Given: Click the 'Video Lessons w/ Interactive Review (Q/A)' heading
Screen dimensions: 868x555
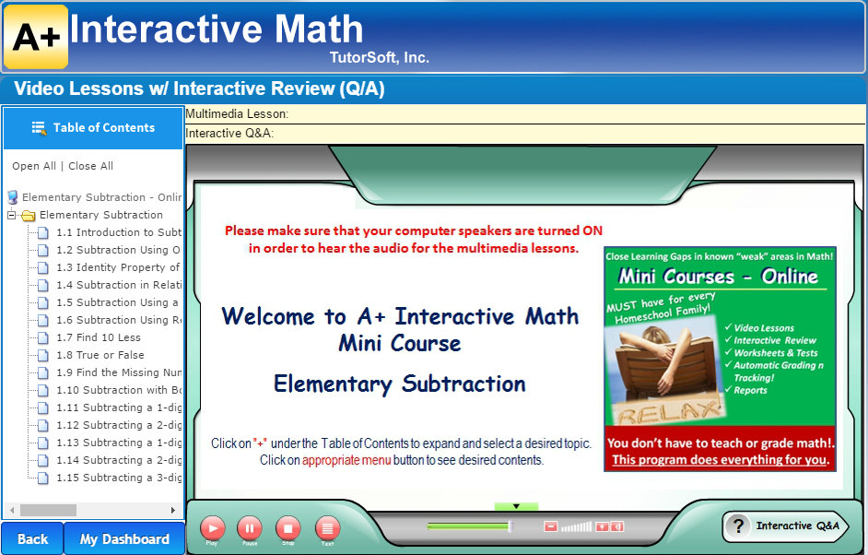Looking at the screenshot, I should (199, 89).
